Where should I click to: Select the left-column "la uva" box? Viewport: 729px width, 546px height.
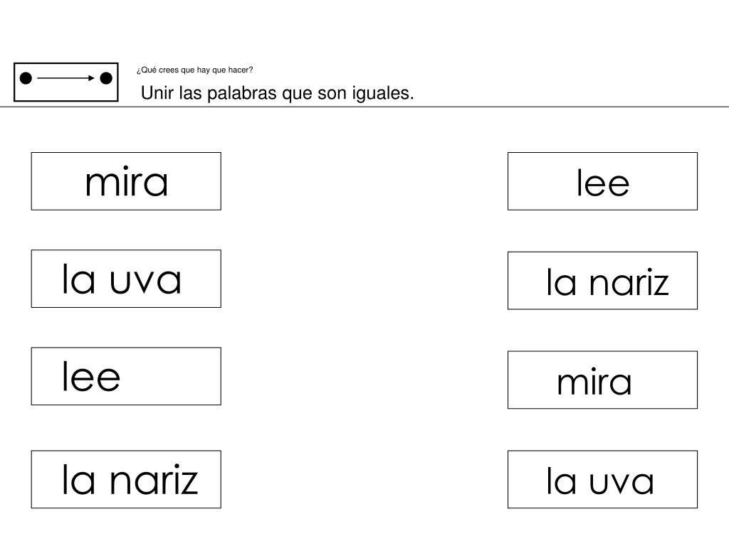pyautogui.click(x=126, y=279)
